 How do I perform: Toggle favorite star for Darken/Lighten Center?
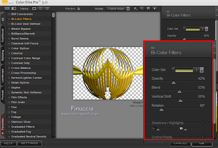9,78
